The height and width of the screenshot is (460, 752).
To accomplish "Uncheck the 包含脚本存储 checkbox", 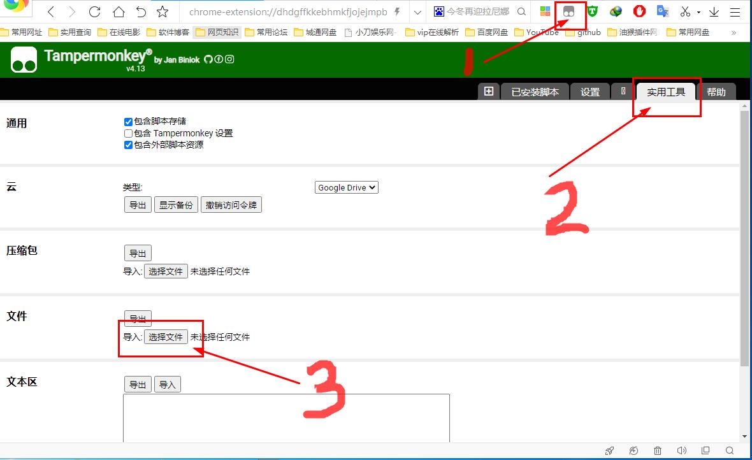I will [x=128, y=122].
